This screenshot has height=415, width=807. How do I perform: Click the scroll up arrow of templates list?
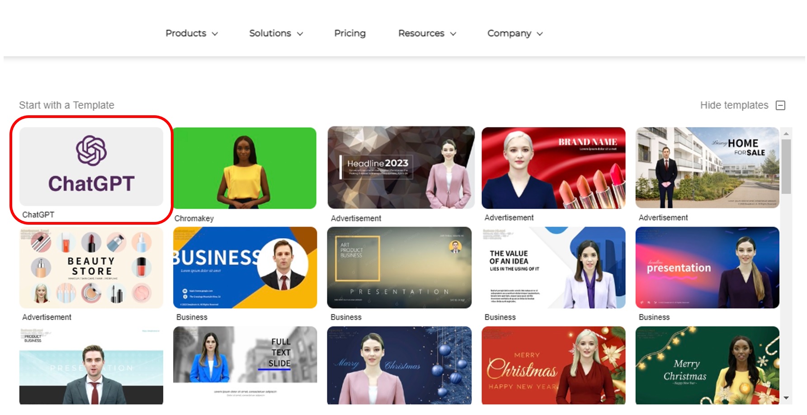pos(786,133)
